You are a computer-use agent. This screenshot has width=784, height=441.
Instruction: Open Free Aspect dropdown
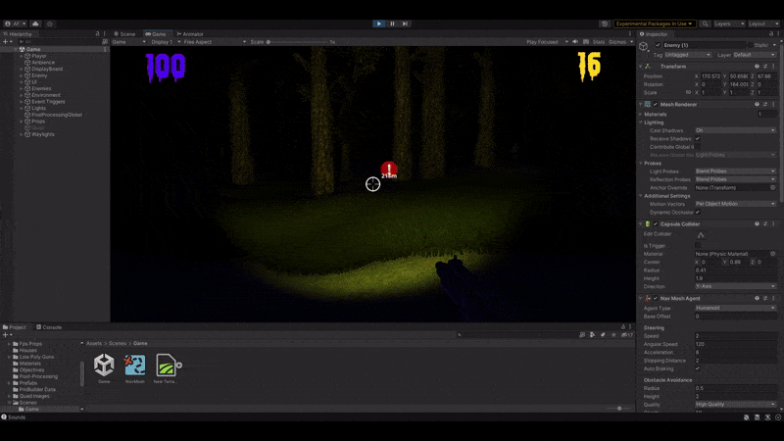pos(215,42)
